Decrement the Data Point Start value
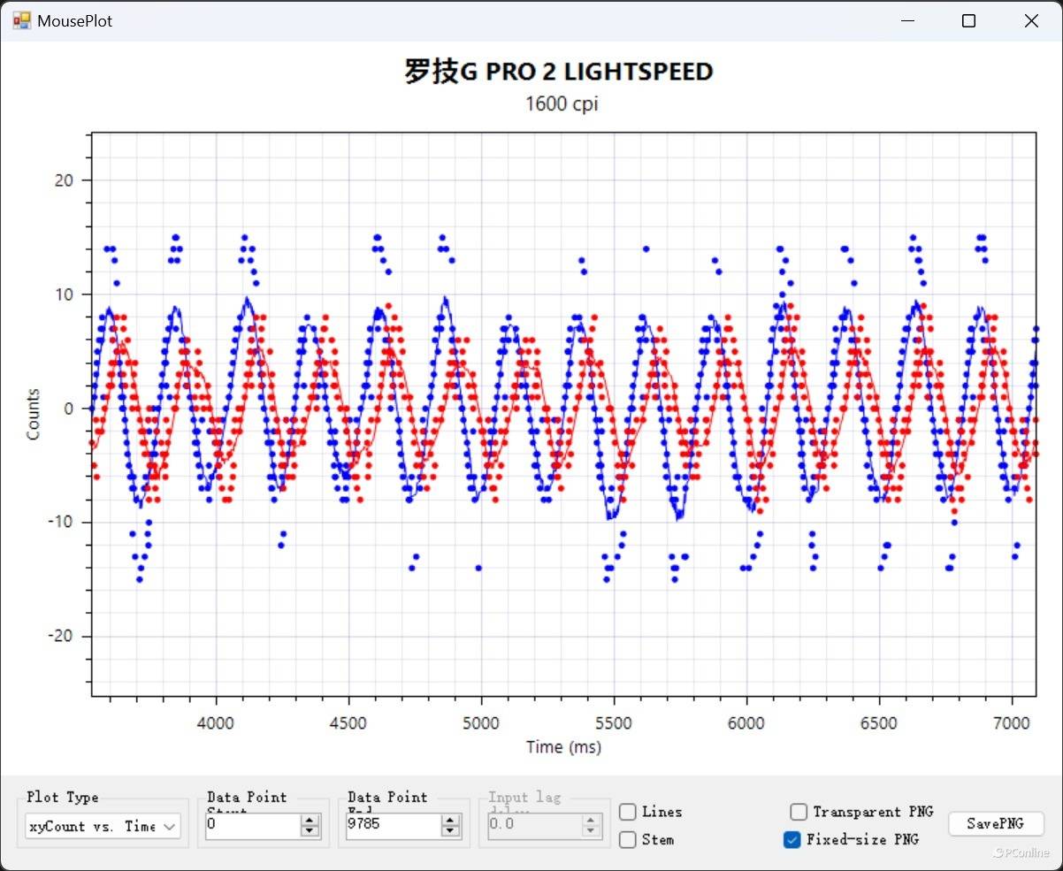Viewport: 1063px width, 871px height. click(x=310, y=831)
